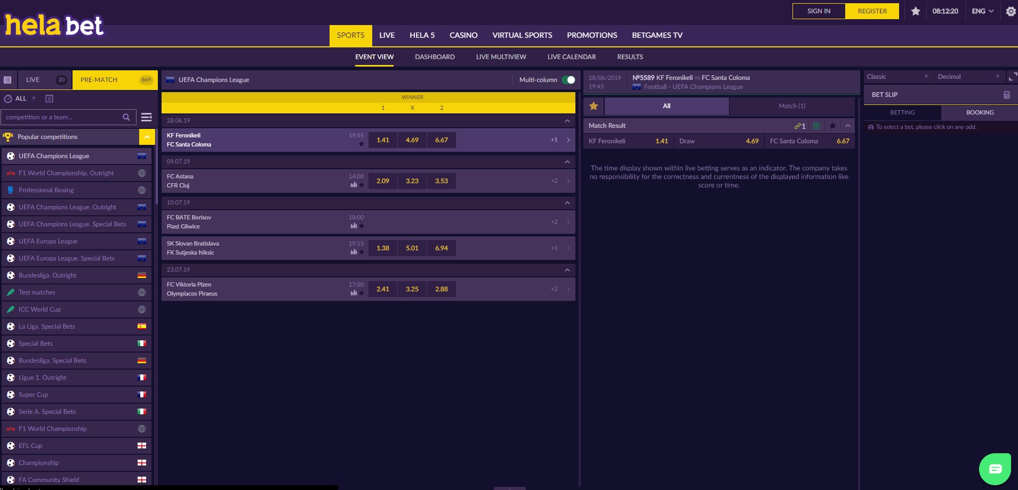Open Bundesliga. Outright competition
Screen dimensions: 1018x490
tap(77, 275)
